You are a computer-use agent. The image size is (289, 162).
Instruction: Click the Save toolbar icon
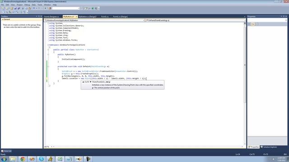tap(15, 8)
